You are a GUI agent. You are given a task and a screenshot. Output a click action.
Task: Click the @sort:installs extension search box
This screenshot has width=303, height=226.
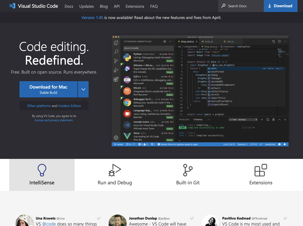[148, 48]
